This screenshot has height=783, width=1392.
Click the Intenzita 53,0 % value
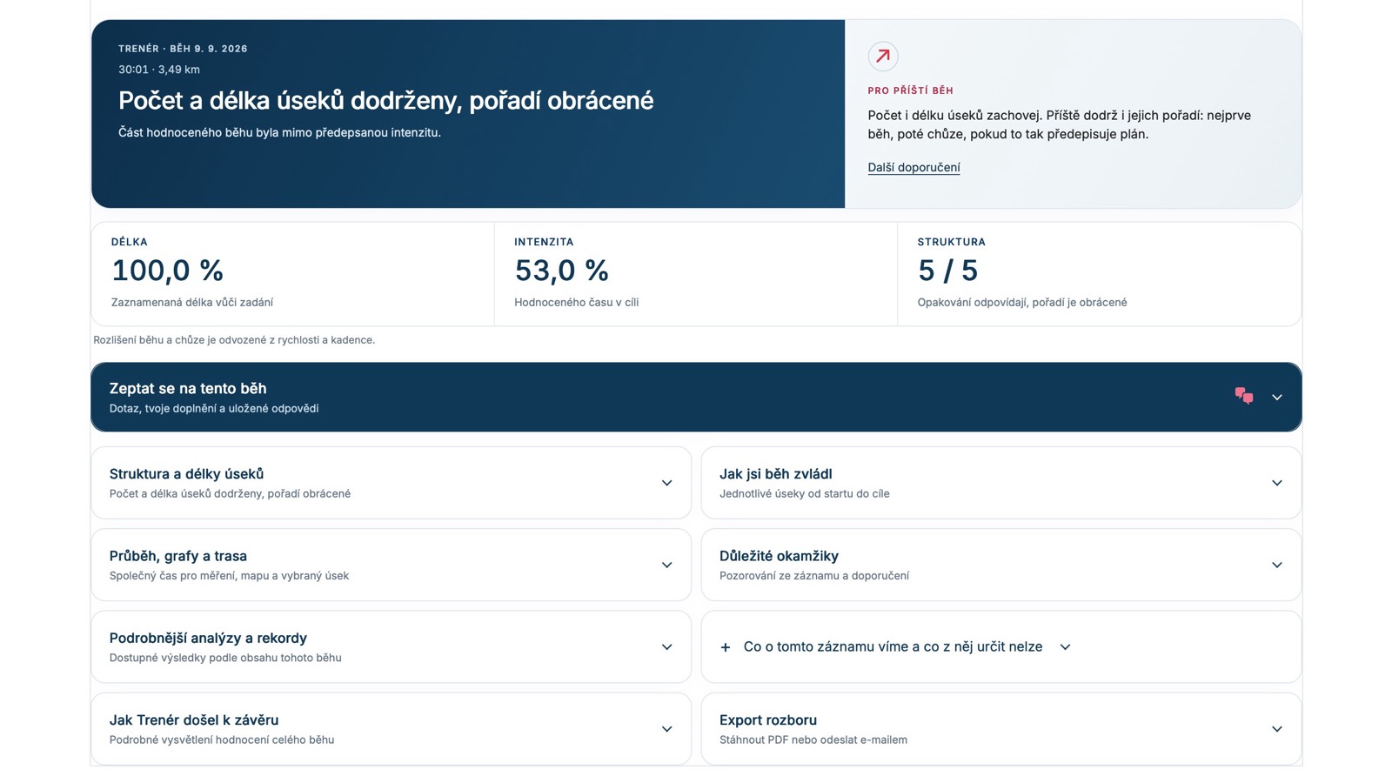tap(561, 271)
